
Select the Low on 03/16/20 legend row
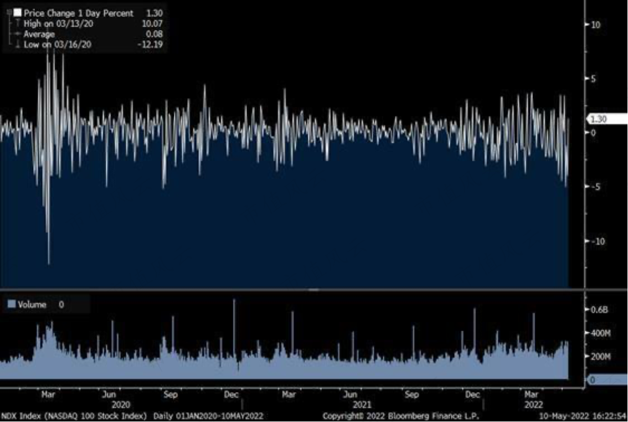click(57, 44)
